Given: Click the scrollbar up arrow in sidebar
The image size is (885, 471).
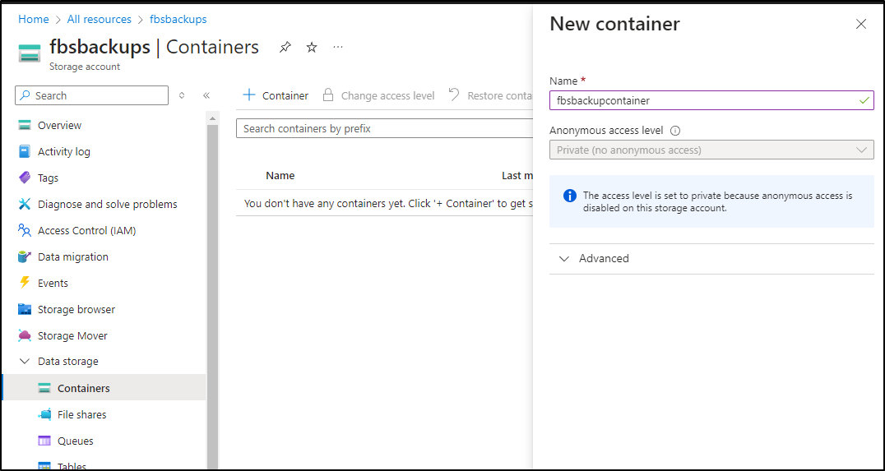Looking at the screenshot, I should tap(212, 118).
